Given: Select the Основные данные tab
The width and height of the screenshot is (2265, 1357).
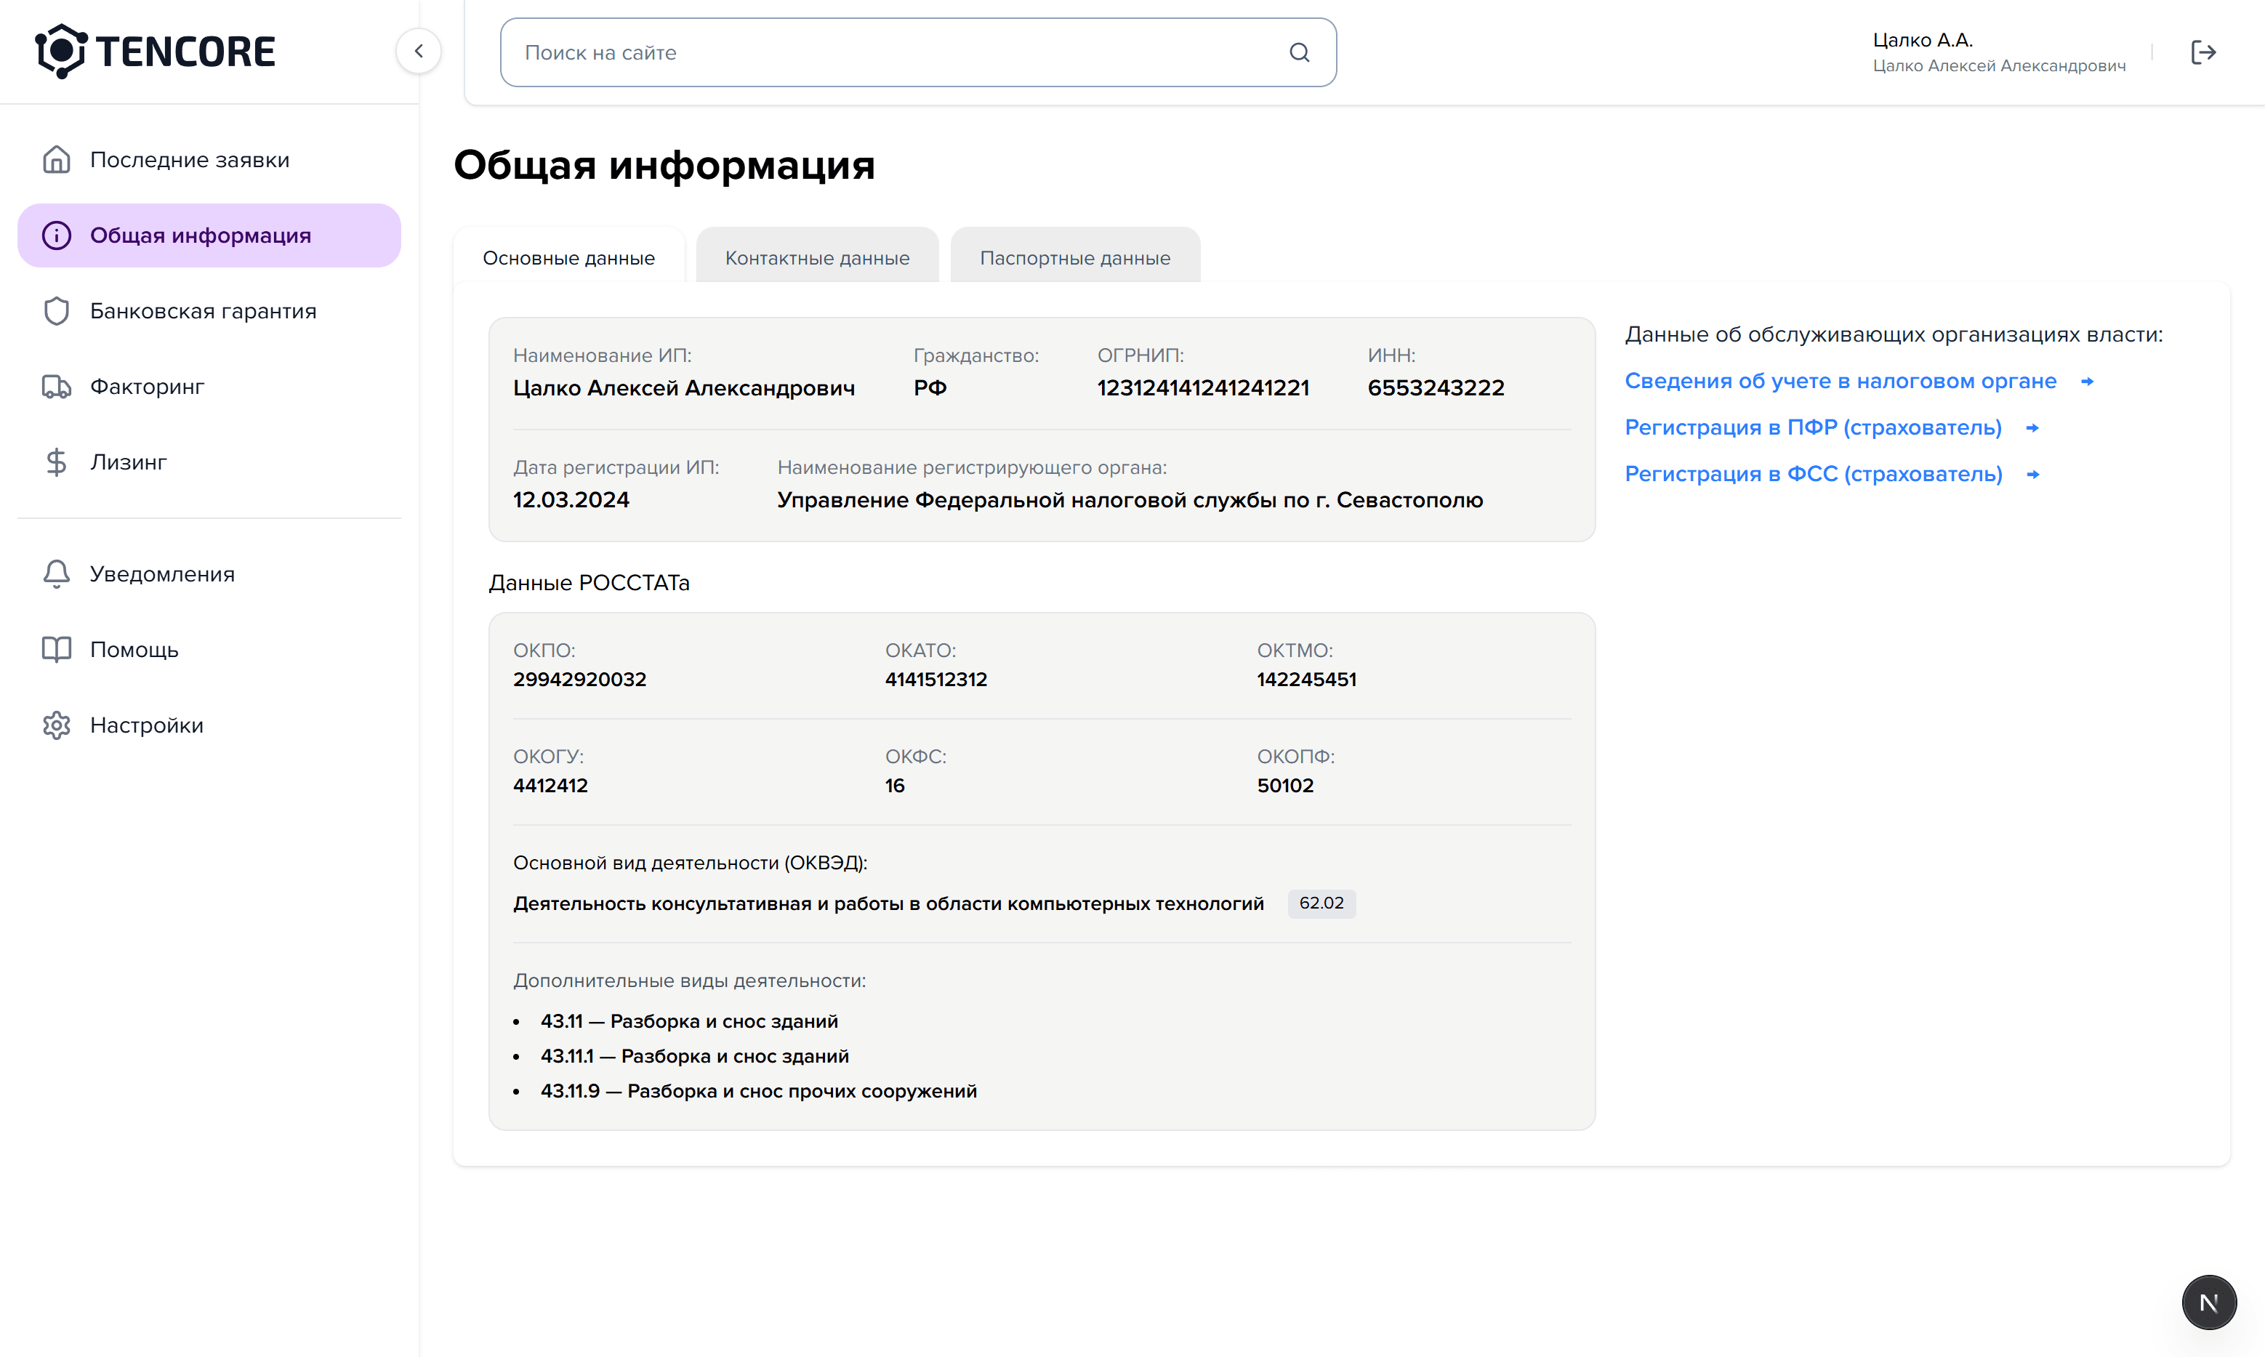Looking at the screenshot, I should coord(568,257).
